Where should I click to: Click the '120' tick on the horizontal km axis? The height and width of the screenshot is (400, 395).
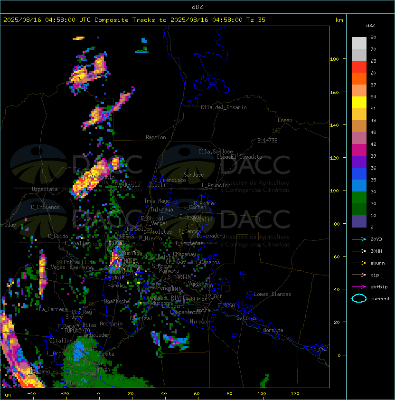[295, 394]
